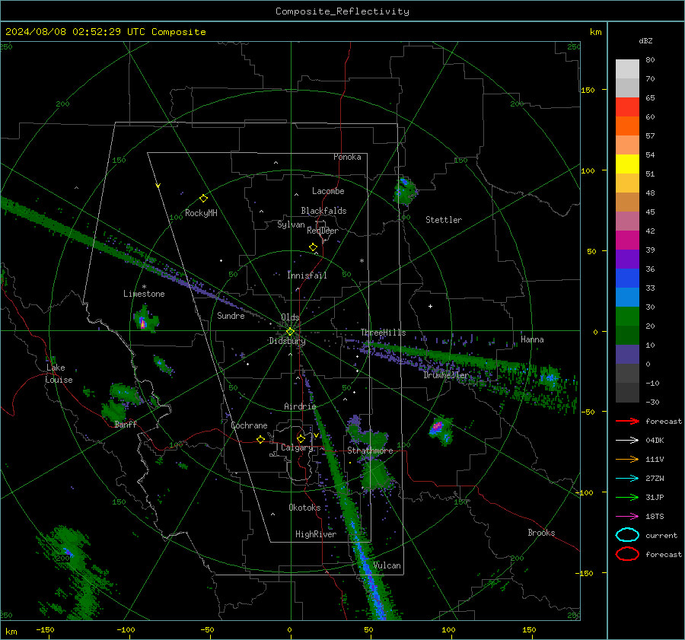The width and height of the screenshot is (685, 640).
Task: Click the Blackfalds city label
Action: (323, 211)
